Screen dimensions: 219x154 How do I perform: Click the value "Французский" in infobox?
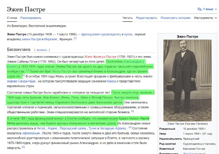click(x=191, y=139)
